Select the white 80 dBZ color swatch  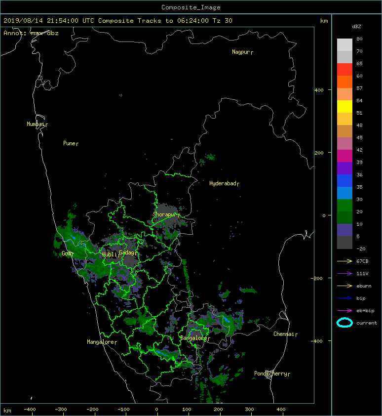344,44
